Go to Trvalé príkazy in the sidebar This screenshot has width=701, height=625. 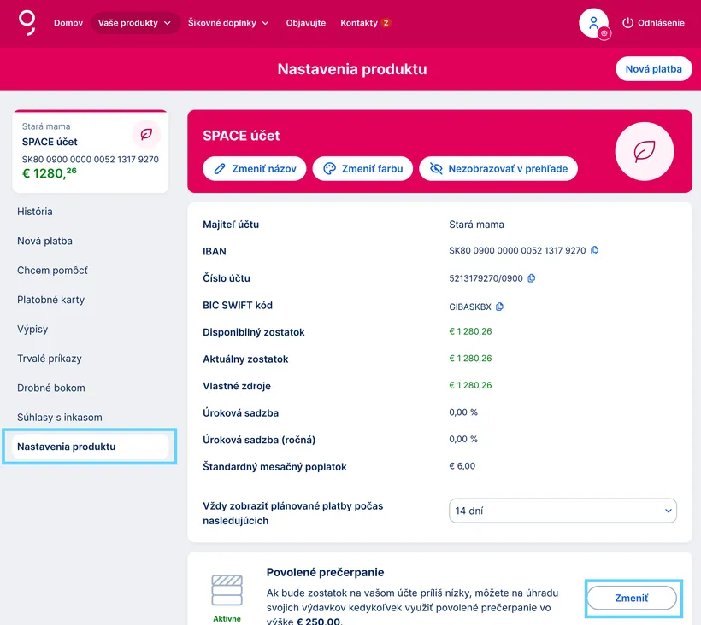(x=50, y=359)
